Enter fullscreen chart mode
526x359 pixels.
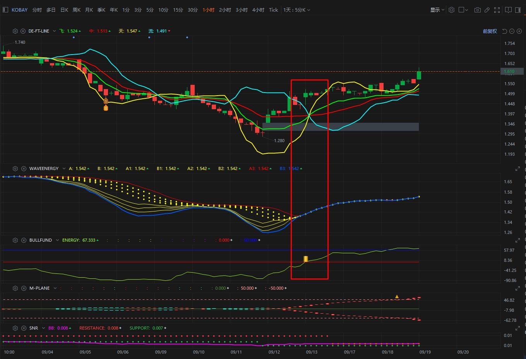pos(497,10)
